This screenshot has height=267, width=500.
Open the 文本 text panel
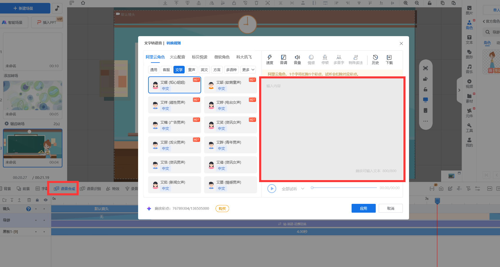469,40
